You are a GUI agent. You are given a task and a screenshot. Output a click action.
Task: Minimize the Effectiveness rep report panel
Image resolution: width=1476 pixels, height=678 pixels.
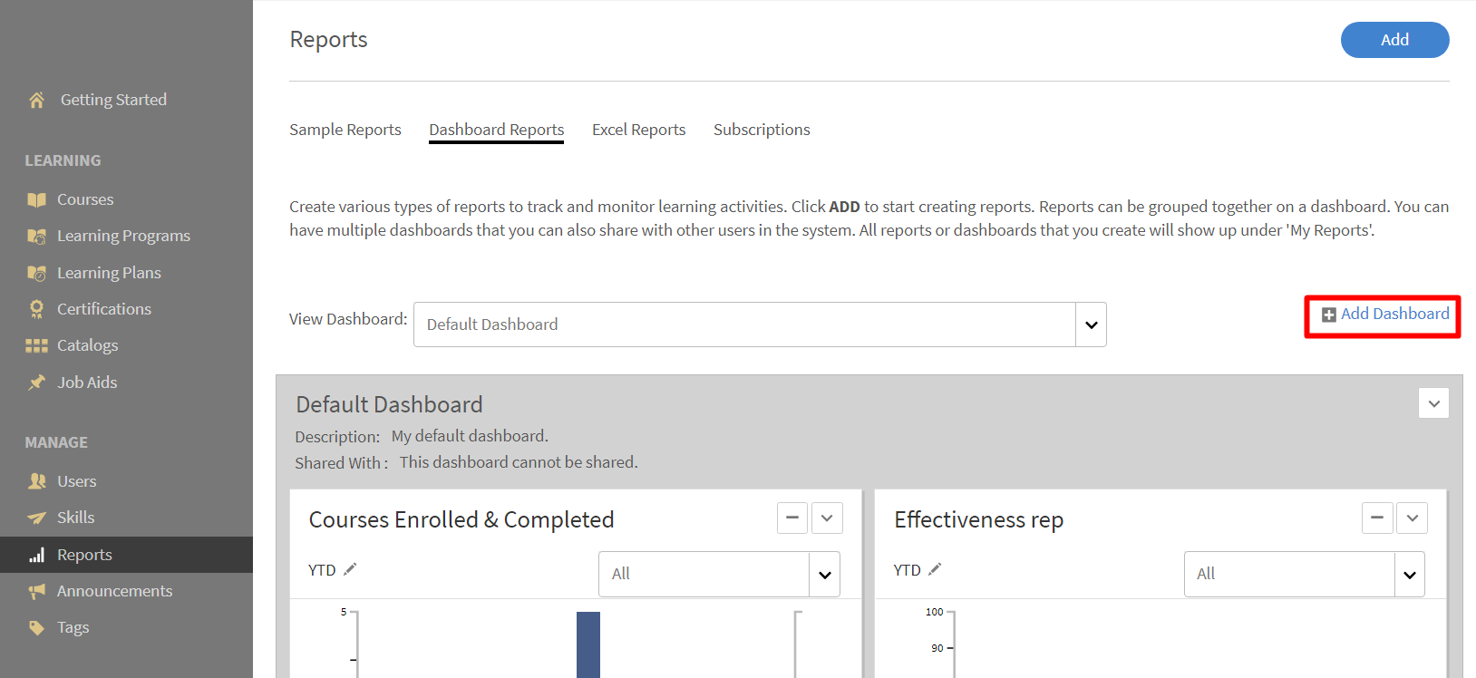pyautogui.click(x=1376, y=518)
